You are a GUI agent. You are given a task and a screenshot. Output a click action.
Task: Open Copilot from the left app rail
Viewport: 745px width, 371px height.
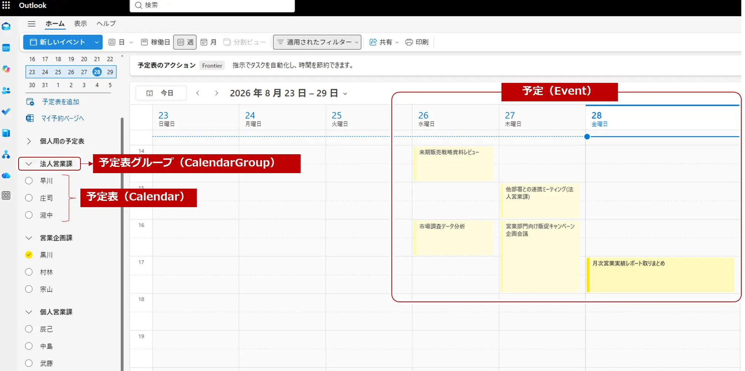click(x=6, y=69)
